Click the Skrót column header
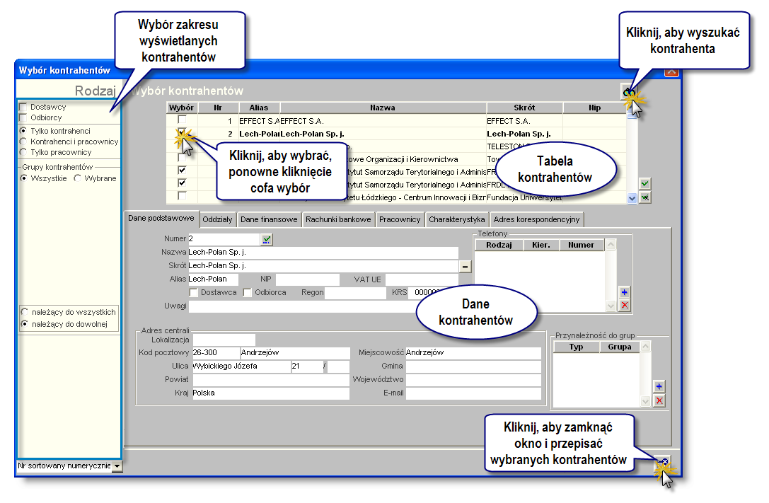 [524, 108]
